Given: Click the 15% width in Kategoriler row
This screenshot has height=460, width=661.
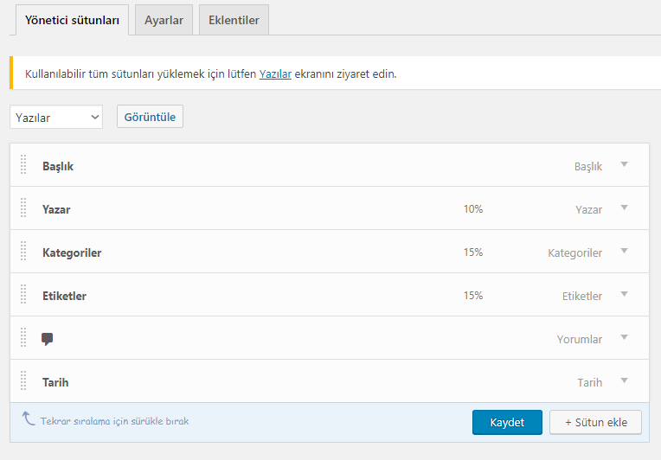Looking at the screenshot, I should (473, 252).
